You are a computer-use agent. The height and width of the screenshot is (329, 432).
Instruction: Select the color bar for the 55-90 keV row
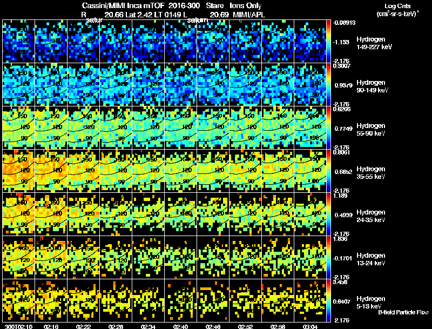click(x=328, y=128)
